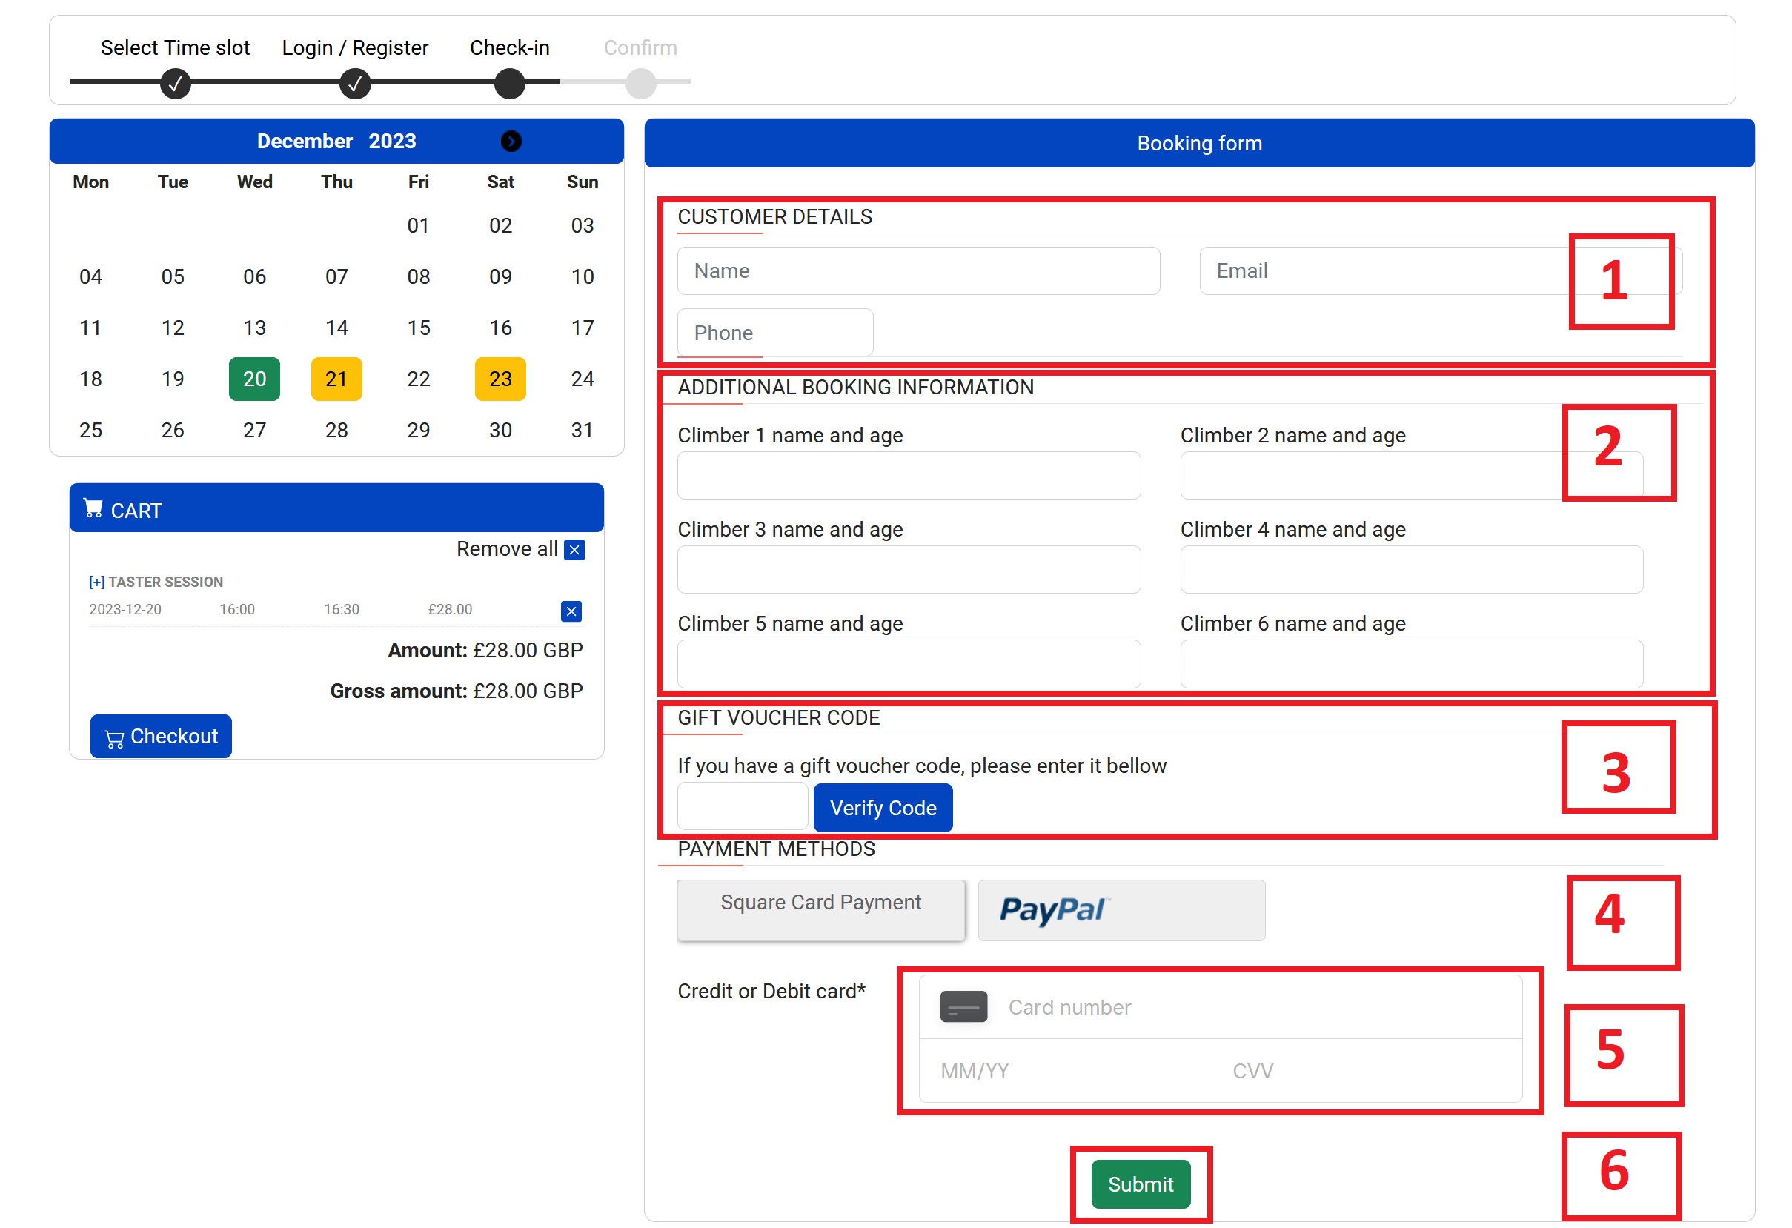Expand the Taster Session [+] details
Image resolution: width=1792 pixels, height=1228 pixels.
click(96, 582)
